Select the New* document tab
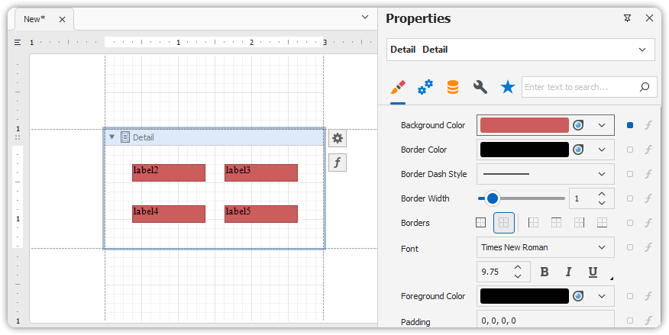The height and width of the screenshot is (335, 669). point(34,19)
